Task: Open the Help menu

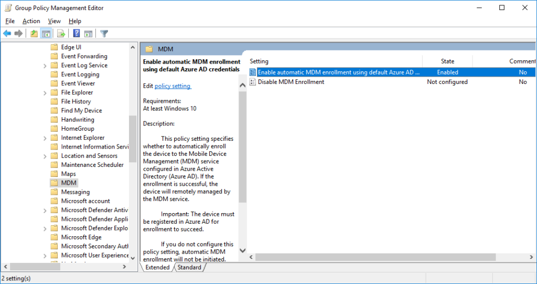Action: coord(74,21)
